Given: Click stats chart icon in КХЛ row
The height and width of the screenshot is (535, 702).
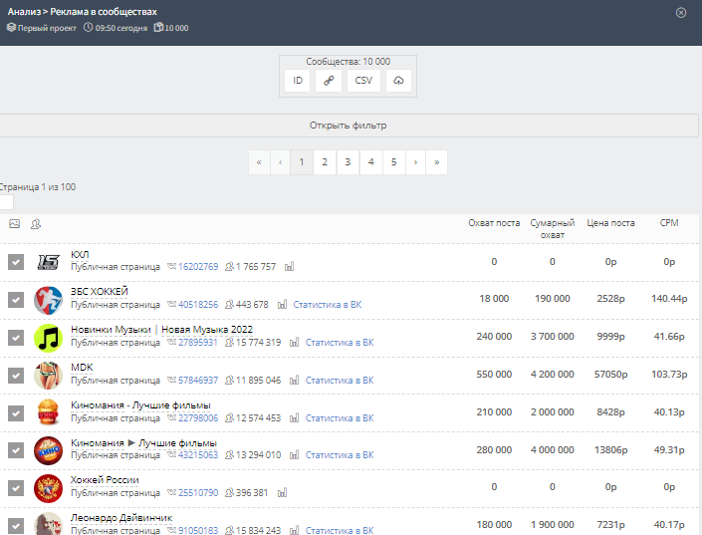Looking at the screenshot, I should click(289, 267).
